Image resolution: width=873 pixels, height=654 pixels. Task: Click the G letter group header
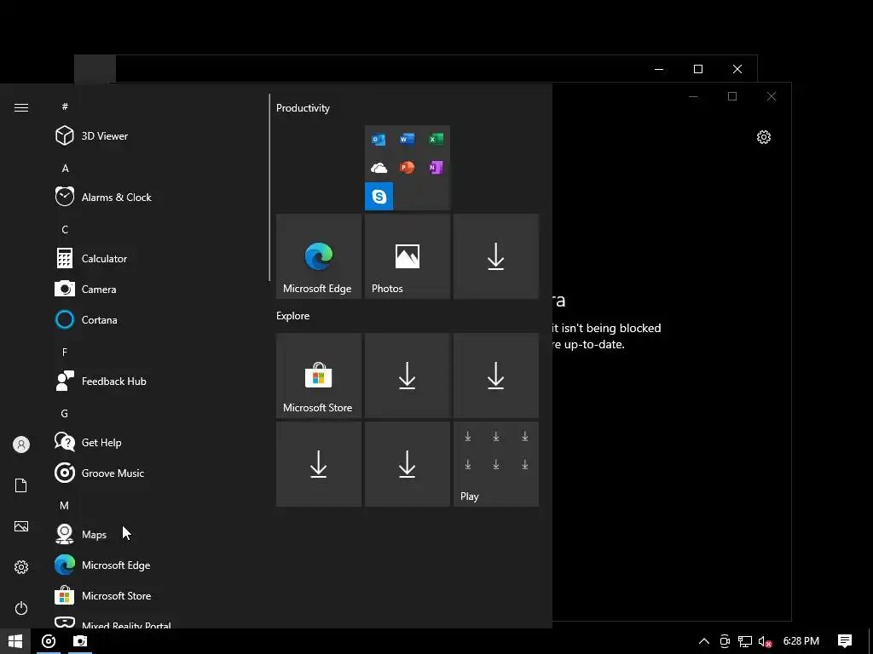pos(65,413)
